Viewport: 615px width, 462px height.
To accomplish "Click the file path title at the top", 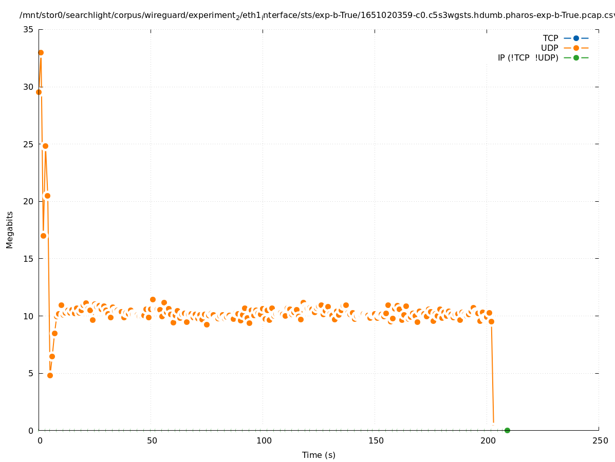I will [x=317, y=15].
